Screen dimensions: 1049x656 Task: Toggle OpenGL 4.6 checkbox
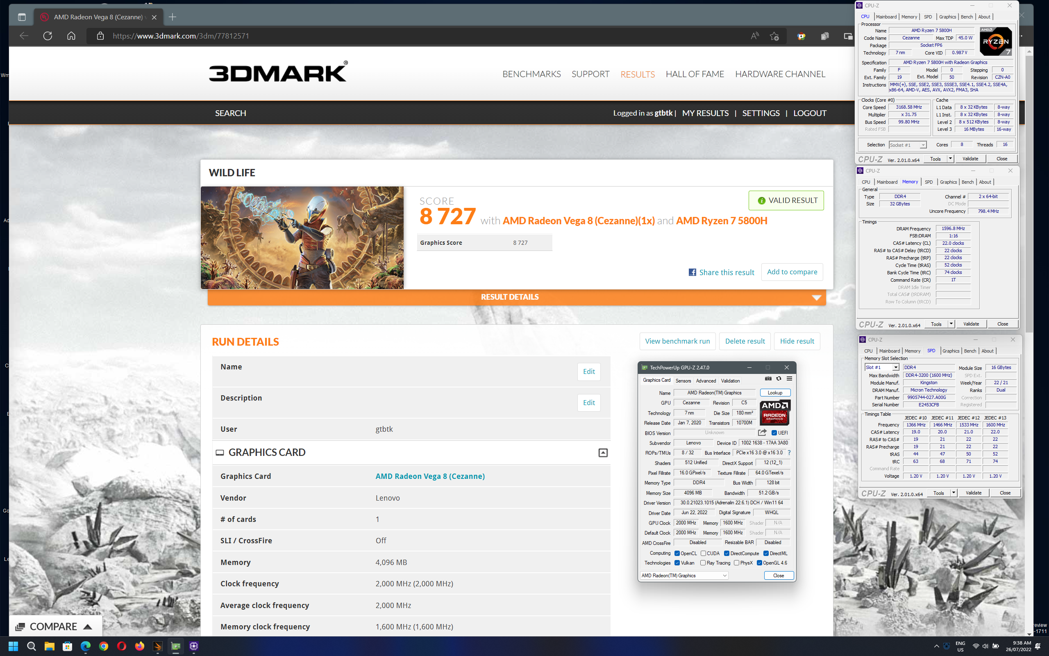(x=759, y=563)
